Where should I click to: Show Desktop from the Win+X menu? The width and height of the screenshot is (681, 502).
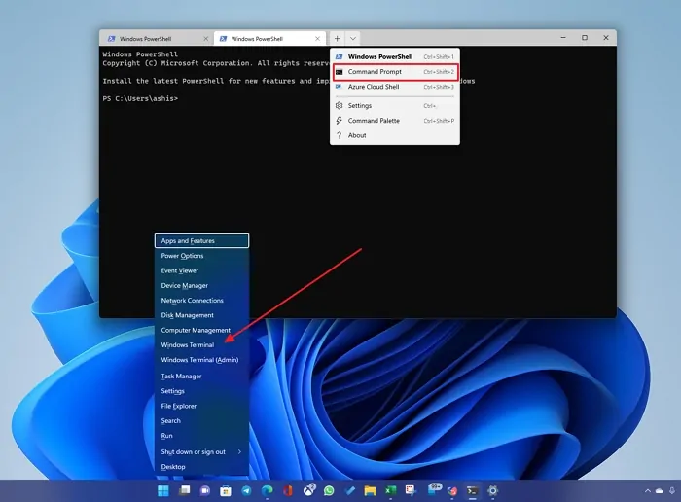201,467
